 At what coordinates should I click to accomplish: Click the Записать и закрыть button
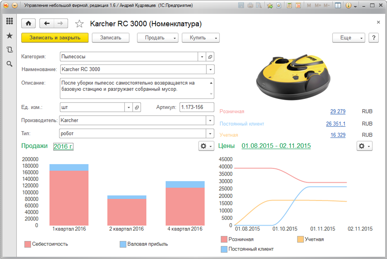click(55, 38)
